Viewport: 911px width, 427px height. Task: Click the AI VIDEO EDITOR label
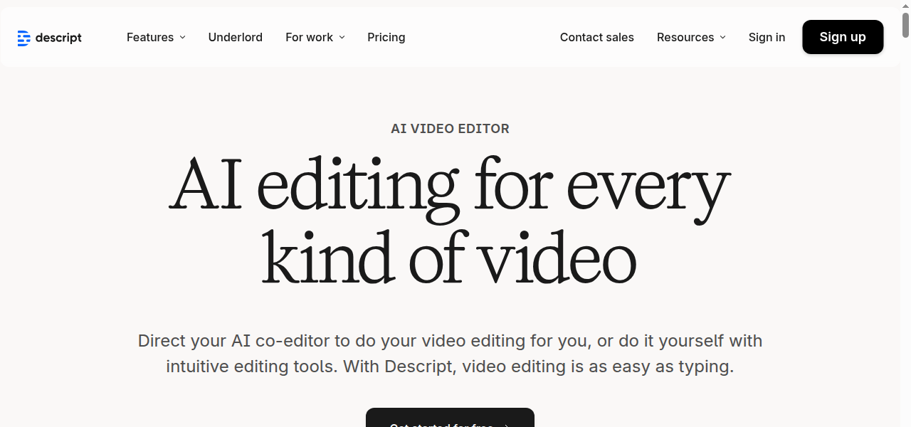coord(450,129)
